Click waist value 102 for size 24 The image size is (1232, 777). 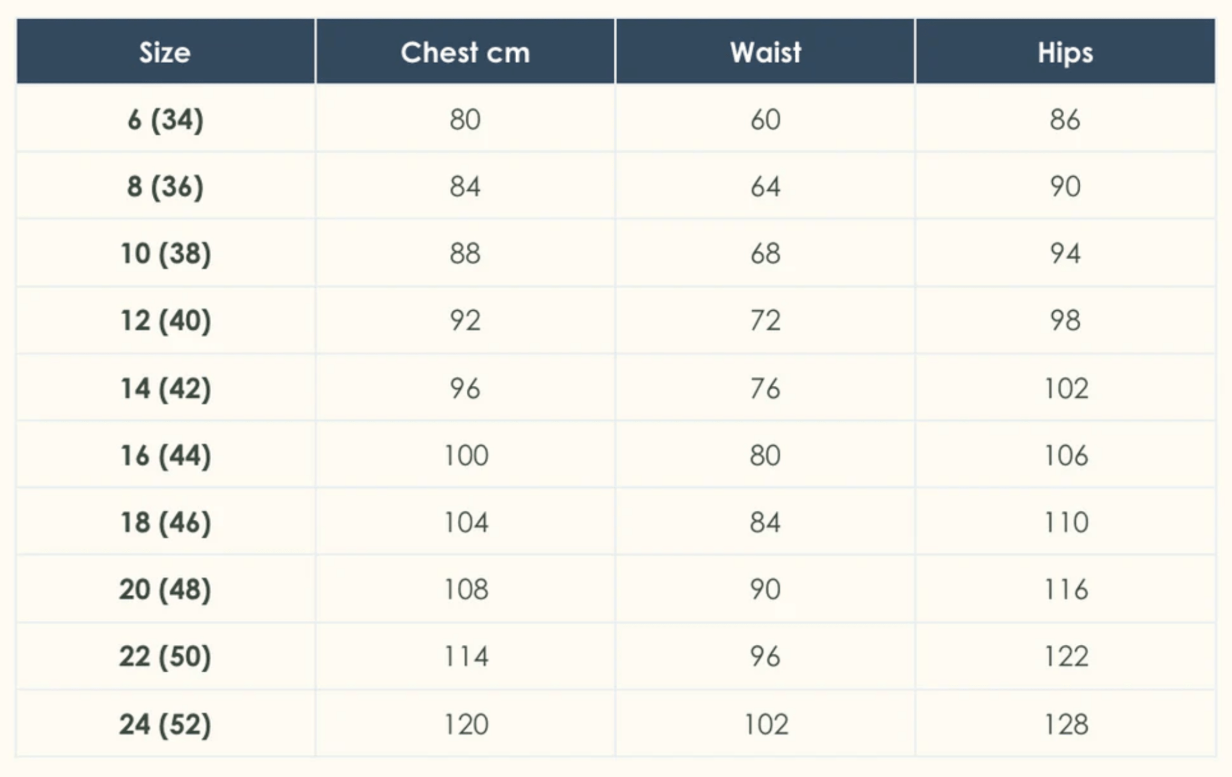click(x=766, y=724)
